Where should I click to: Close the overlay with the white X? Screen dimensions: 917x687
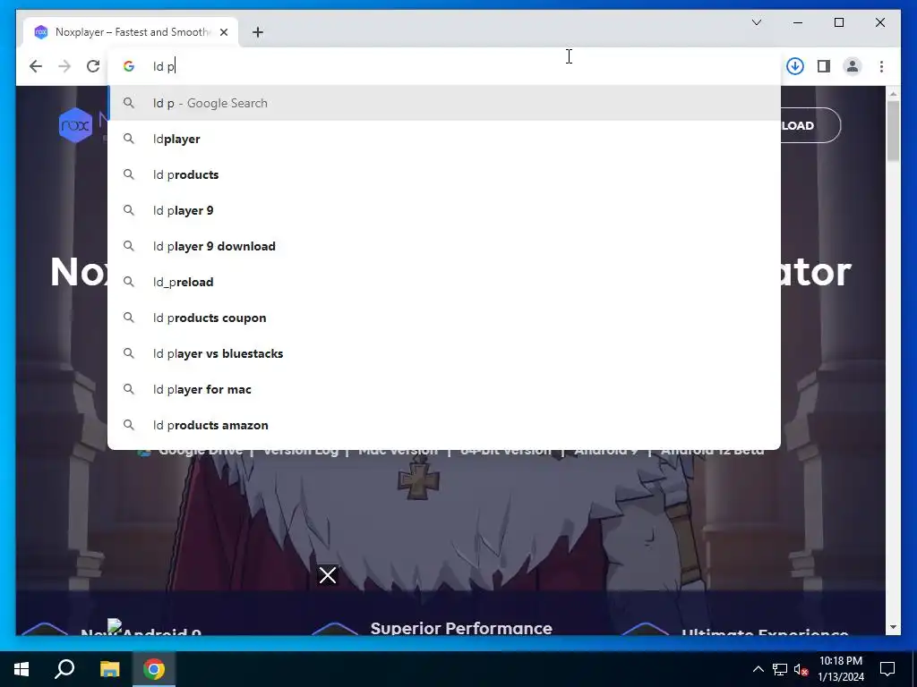328,575
